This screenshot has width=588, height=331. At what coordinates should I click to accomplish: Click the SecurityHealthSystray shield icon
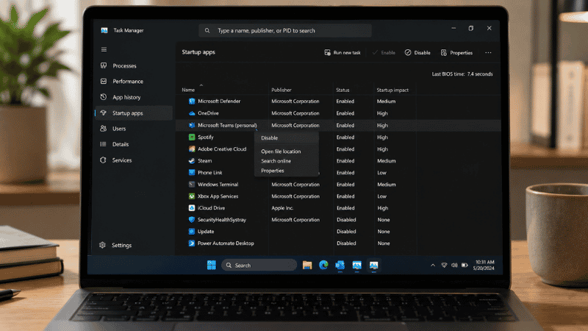point(192,219)
